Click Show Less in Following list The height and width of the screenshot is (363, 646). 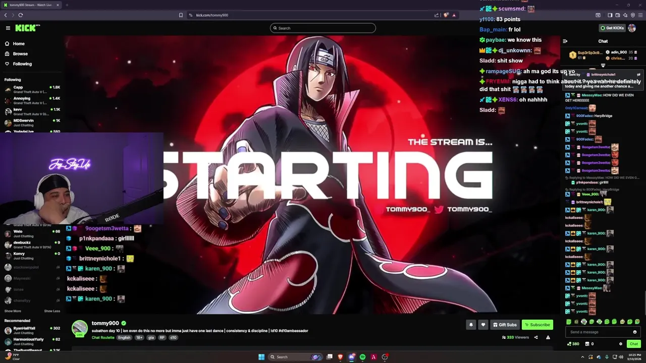[52, 311]
